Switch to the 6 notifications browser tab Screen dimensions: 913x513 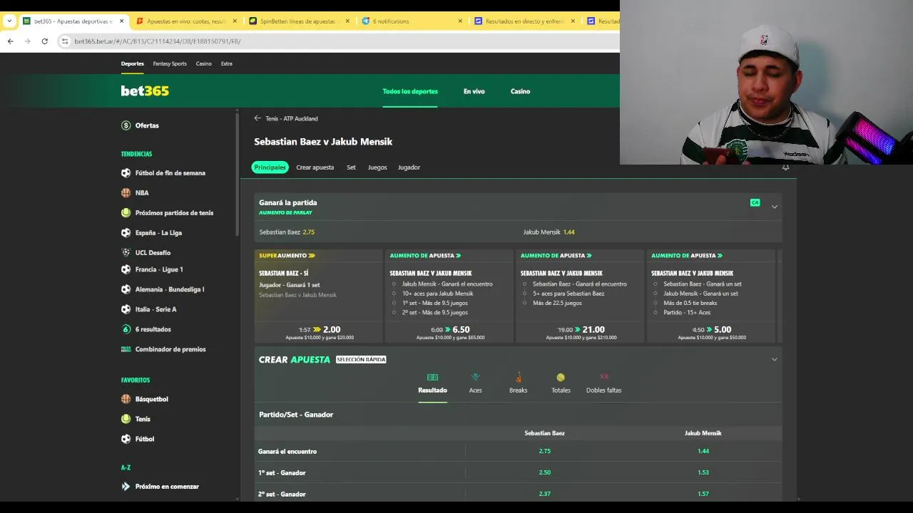[x=412, y=21]
